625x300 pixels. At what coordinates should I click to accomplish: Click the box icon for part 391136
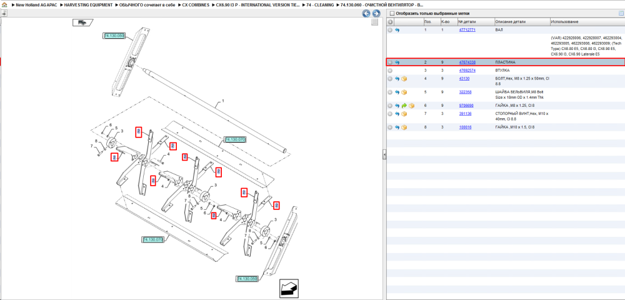[x=404, y=114]
